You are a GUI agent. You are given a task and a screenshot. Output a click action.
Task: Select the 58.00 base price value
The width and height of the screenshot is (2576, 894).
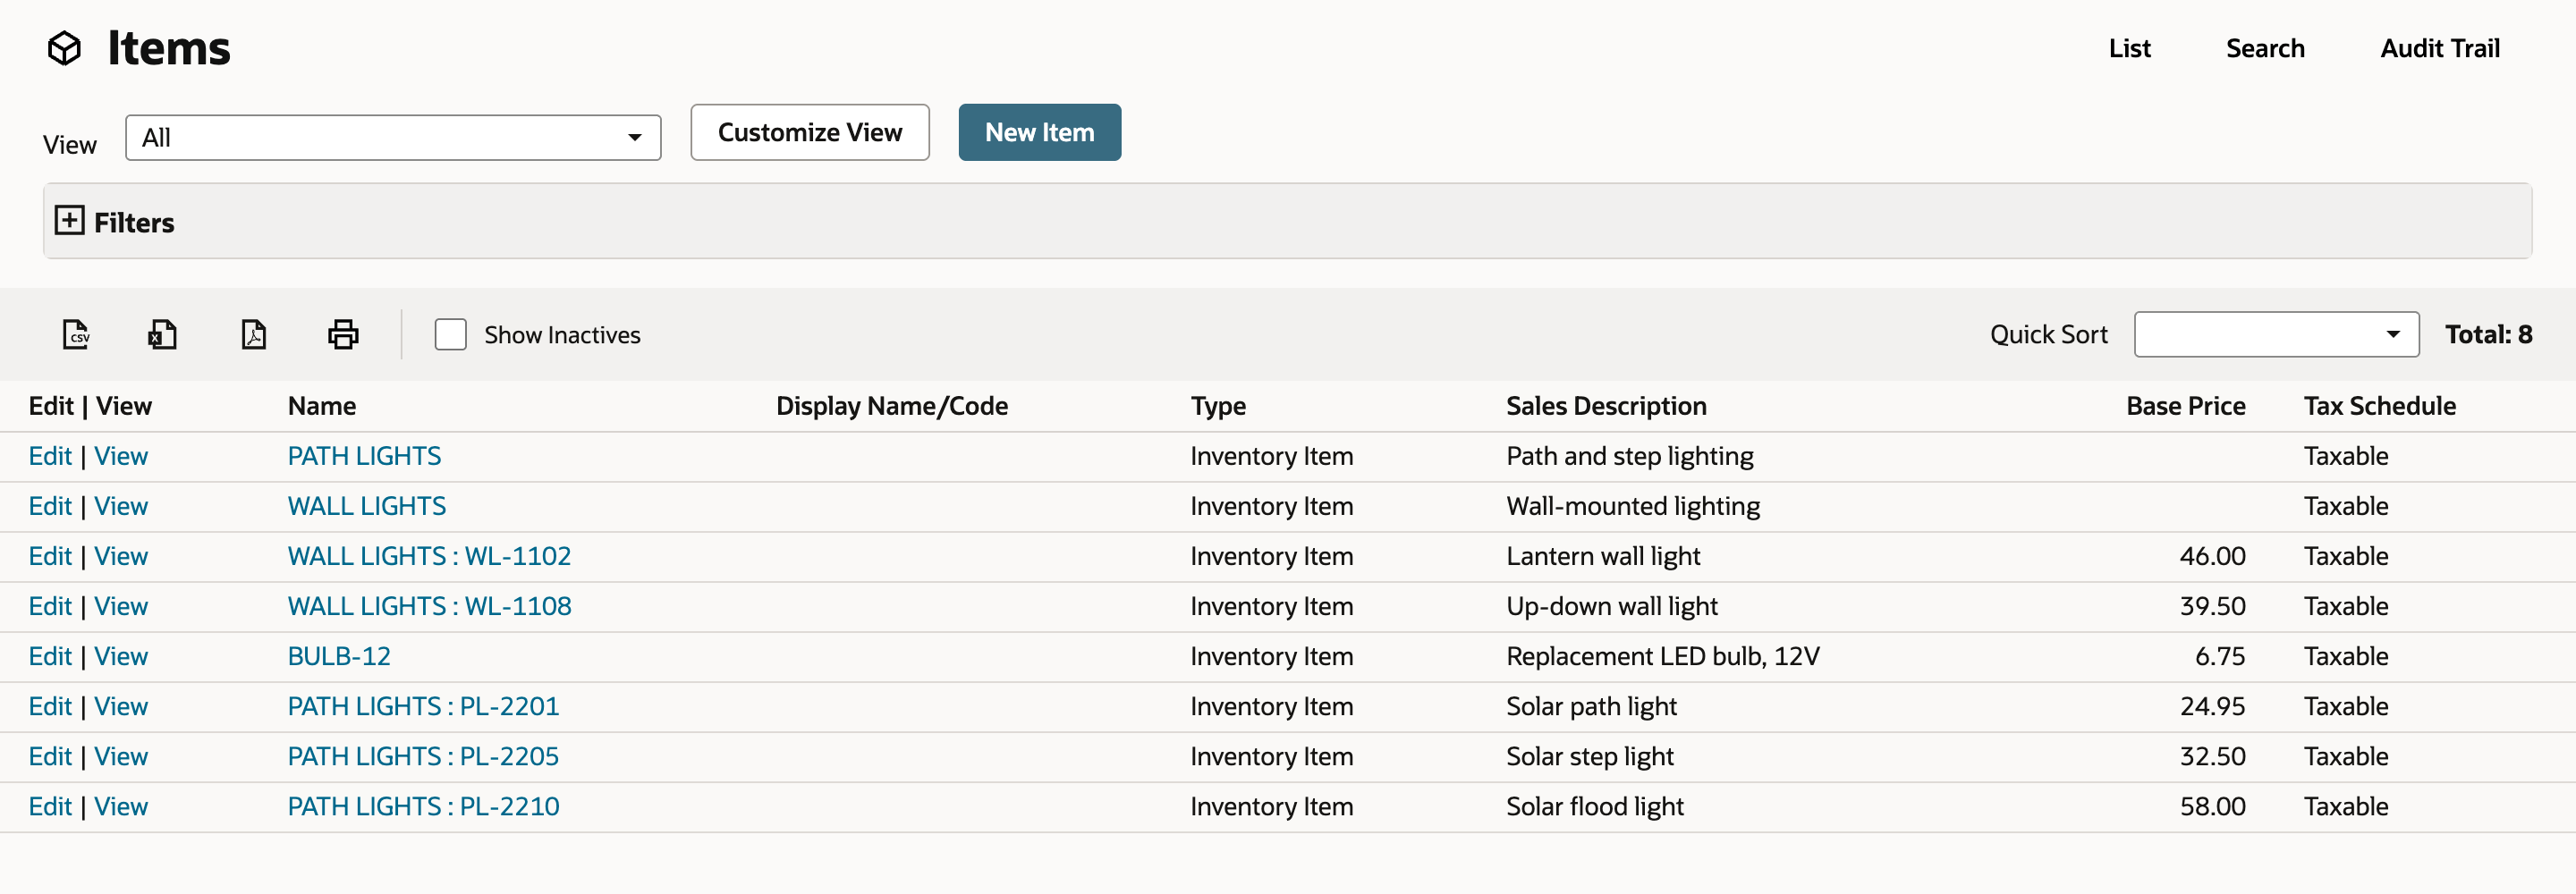click(x=2212, y=806)
